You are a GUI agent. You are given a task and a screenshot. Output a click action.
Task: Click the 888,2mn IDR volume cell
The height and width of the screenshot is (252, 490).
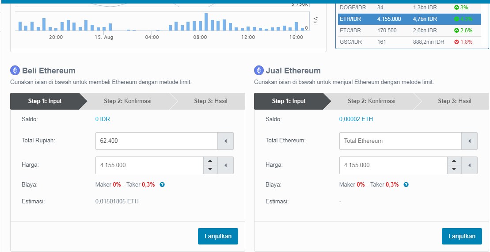pos(429,42)
